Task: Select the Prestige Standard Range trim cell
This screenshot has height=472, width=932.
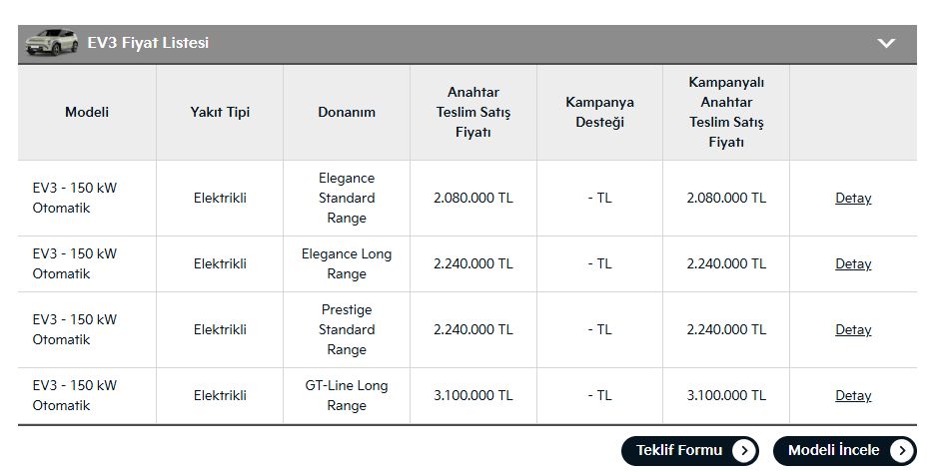Action: pos(347,329)
